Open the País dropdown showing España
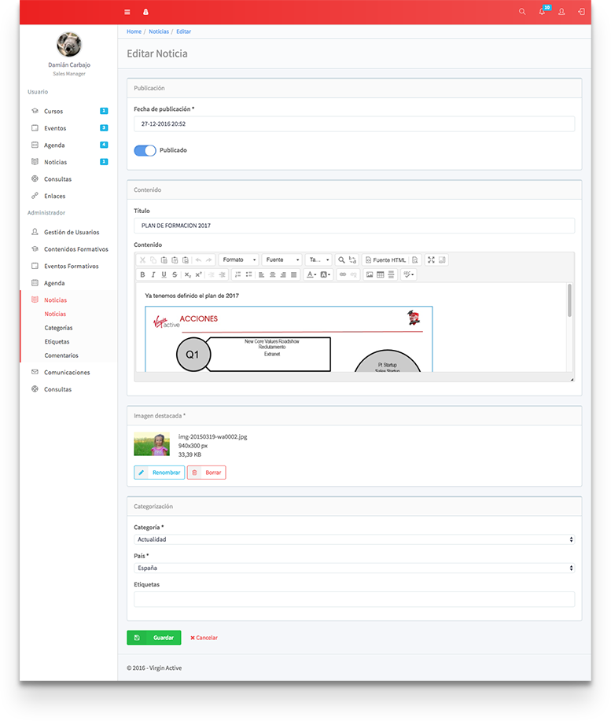The width and height of the screenshot is (611, 721). [x=354, y=568]
